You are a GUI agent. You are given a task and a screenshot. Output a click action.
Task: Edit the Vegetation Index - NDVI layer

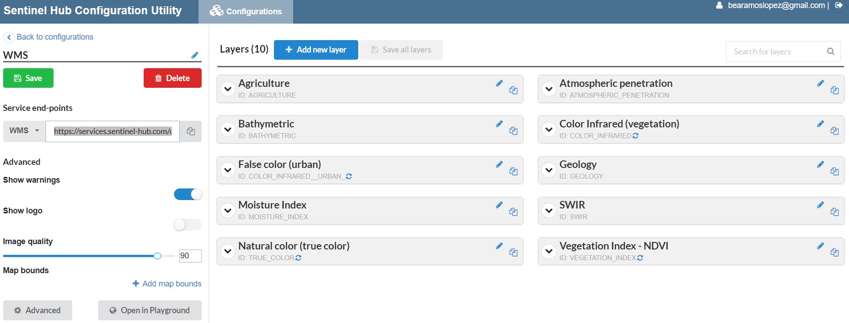coord(820,246)
